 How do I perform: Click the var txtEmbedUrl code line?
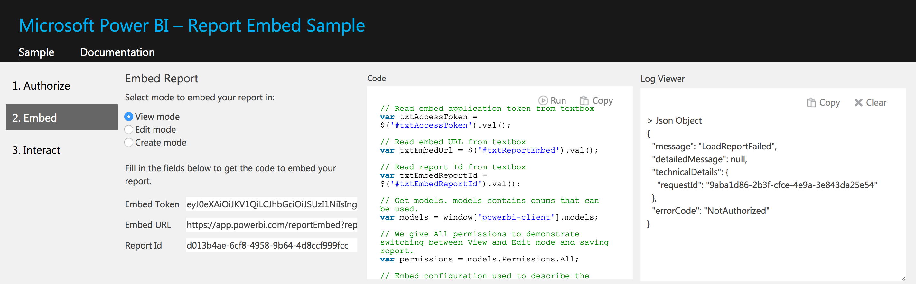(x=489, y=151)
